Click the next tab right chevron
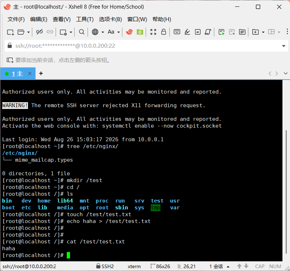 [x=276, y=73]
